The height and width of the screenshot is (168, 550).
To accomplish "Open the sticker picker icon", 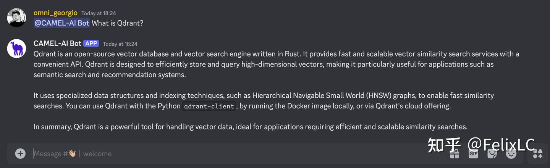I will 492,153.
